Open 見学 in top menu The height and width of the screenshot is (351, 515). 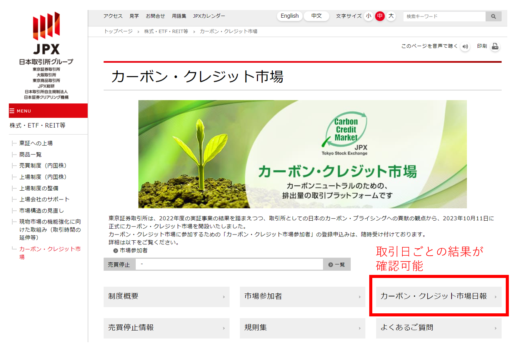click(x=134, y=16)
